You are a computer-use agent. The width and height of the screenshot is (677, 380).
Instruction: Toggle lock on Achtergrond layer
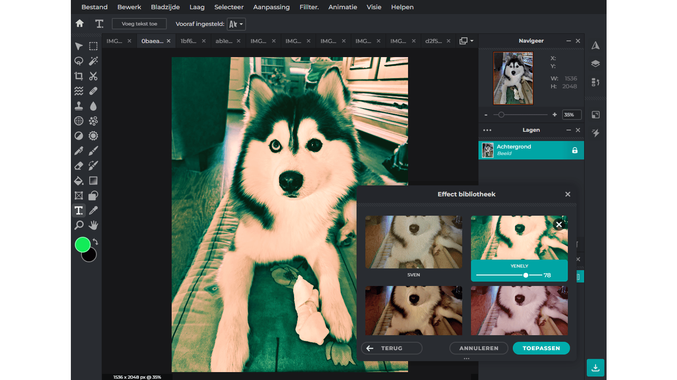click(574, 150)
